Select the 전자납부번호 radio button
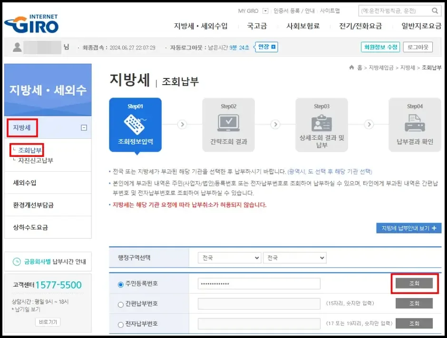 121,325
